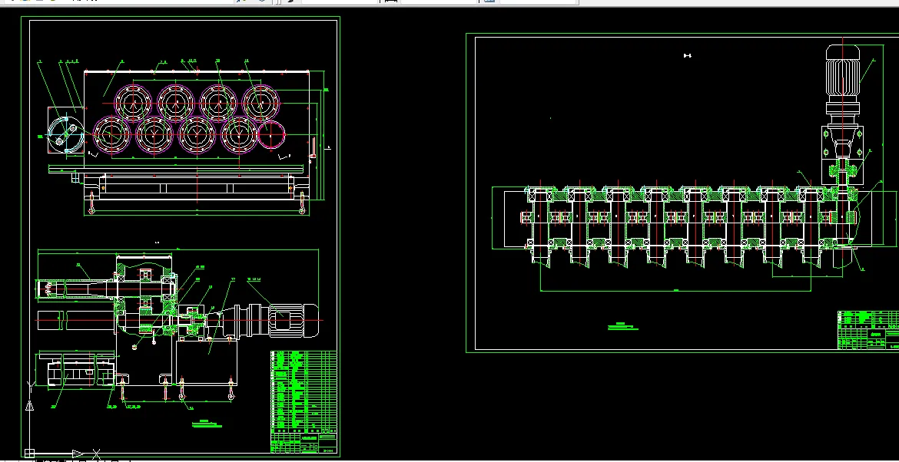Viewport: 899px width, 462px height.
Task: Select the title block of the left drawing sheet
Action: pos(304,401)
